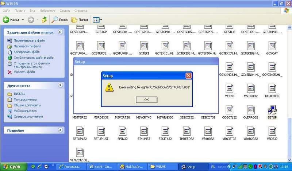Select the OLEPRO32 file icon
Screen dimensions: 292x171
[251, 110]
